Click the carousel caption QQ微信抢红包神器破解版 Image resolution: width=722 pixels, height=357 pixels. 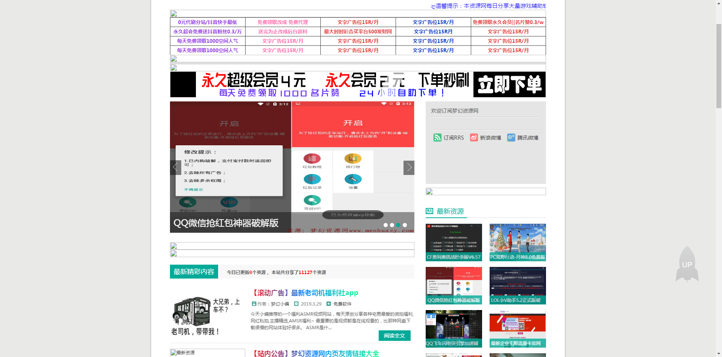point(226,223)
